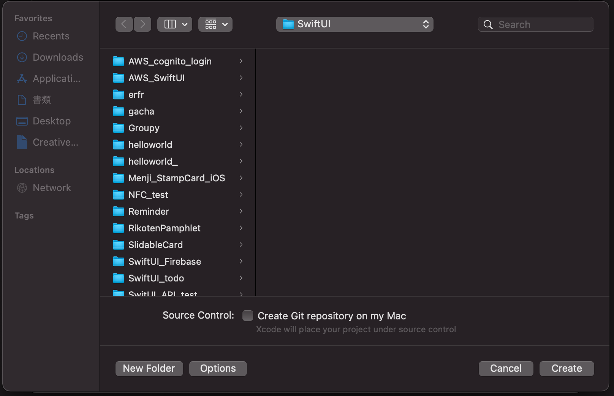Viewport: 614px width, 396px height.
Task: Enable Create Git repository on my Mac
Action: coord(248,316)
